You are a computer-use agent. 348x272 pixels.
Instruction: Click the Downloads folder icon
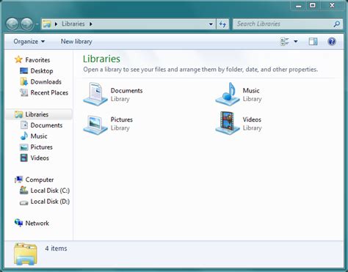23,81
